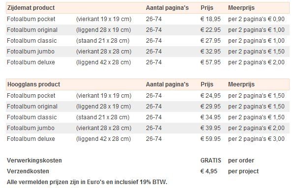Click Aantal pagina's header in Hoogglans table
This screenshot has height=188, width=294.
click(167, 84)
